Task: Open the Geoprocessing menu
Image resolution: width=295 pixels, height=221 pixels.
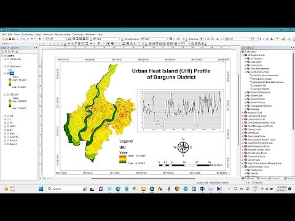Action: [63, 34]
